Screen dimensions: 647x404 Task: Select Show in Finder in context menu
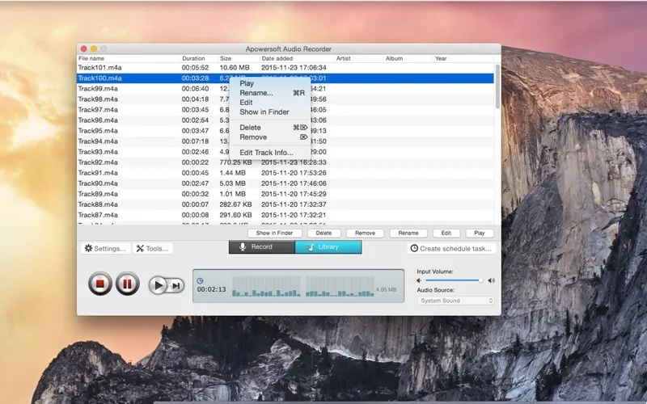[x=264, y=112]
